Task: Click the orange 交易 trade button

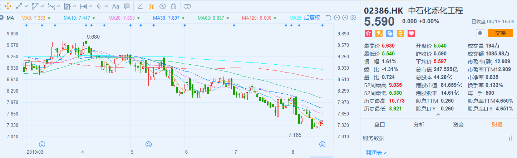Action: point(500,33)
